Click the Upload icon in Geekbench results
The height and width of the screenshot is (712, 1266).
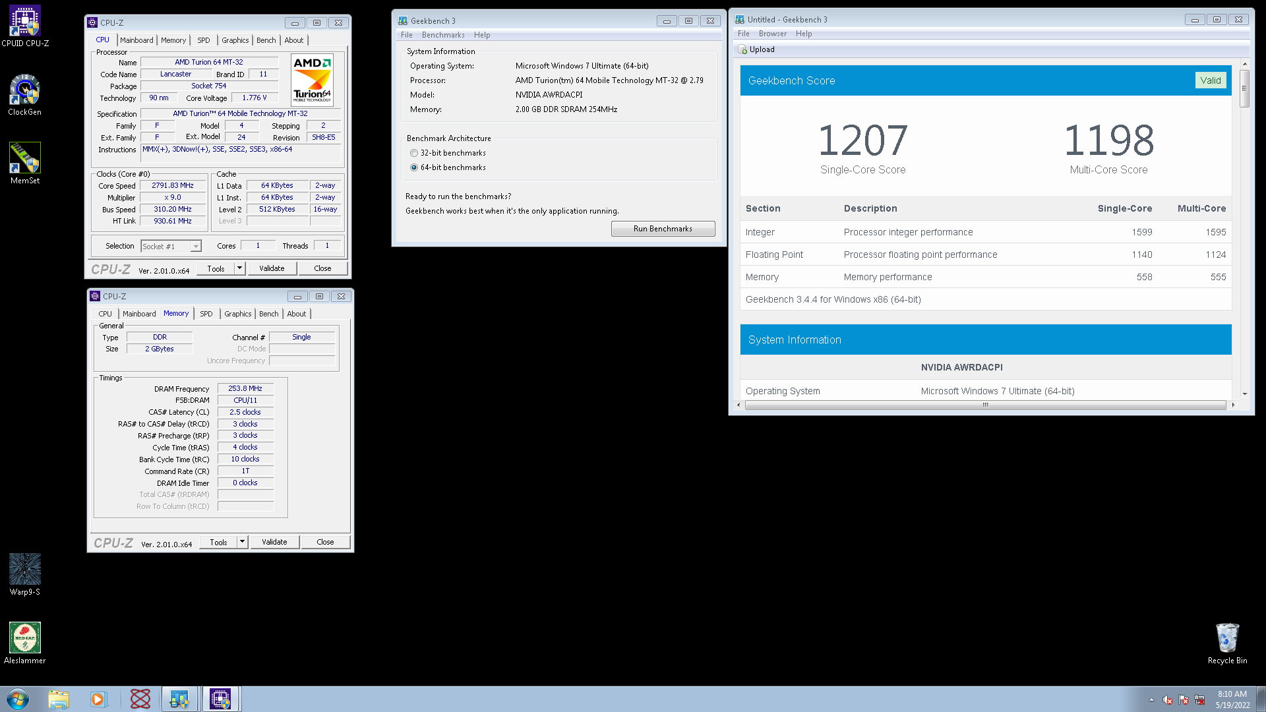(x=742, y=49)
